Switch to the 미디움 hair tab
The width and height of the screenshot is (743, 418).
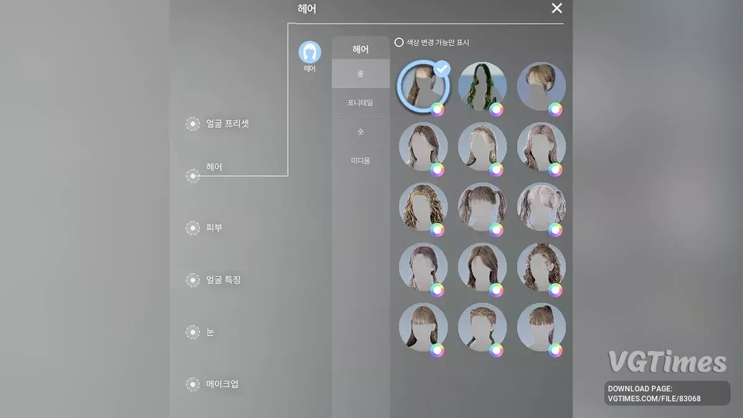[x=360, y=161]
